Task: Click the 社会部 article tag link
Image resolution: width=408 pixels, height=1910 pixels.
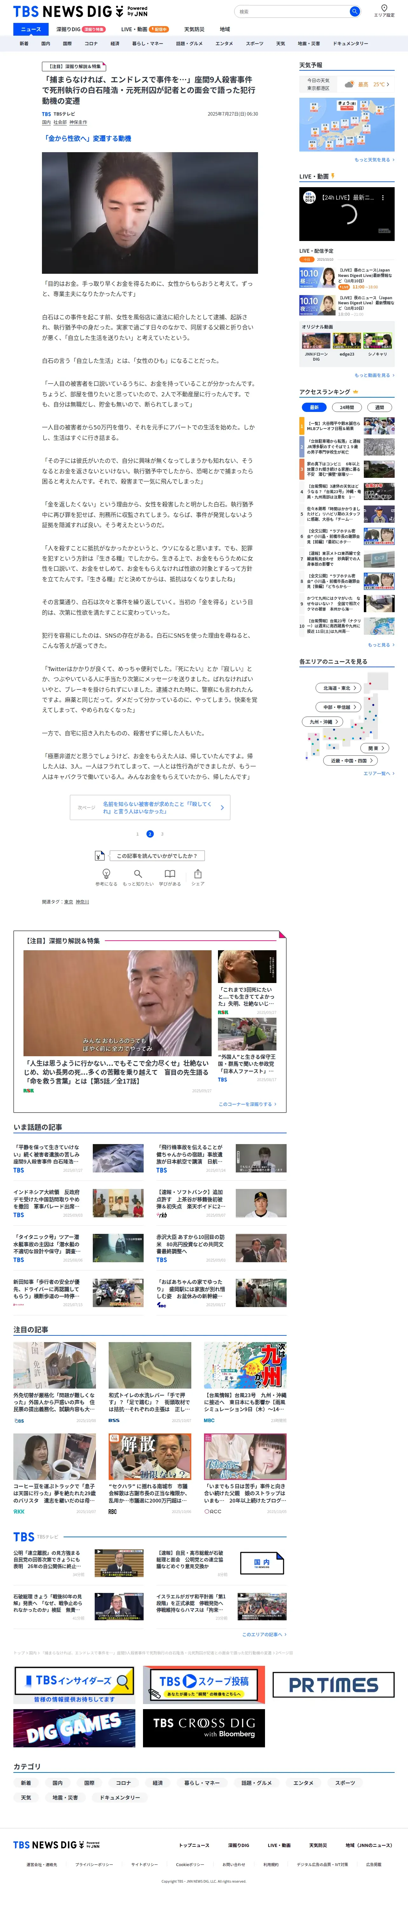Action: click(60, 122)
